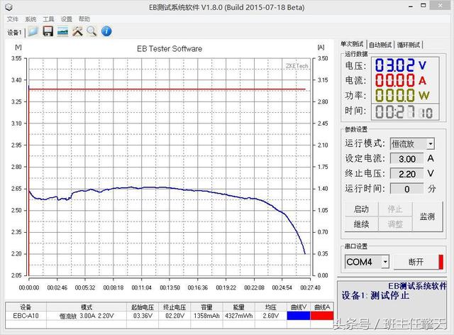Expand the COM4 serial port dropdown
Viewport: 454px width, 335px height.
click(x=385, y=262)
